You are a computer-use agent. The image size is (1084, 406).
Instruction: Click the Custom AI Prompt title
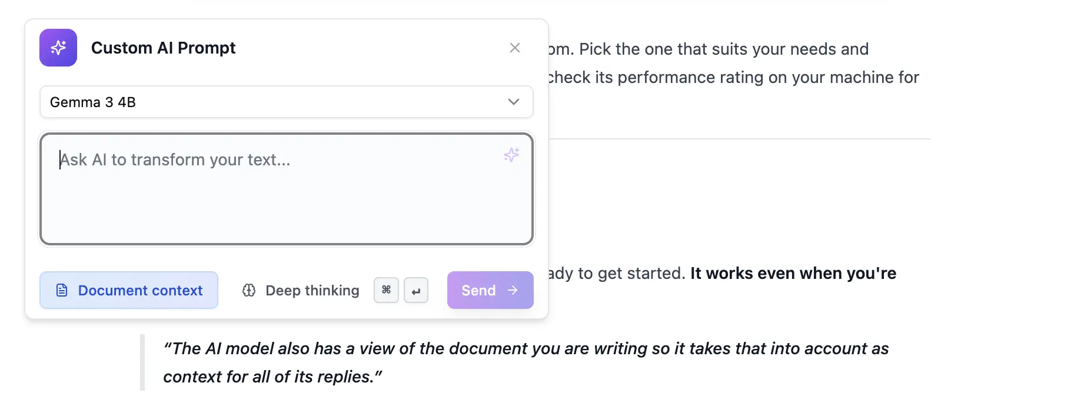[163, 48]
